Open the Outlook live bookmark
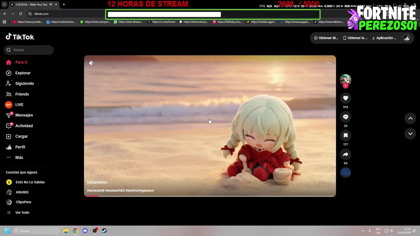Screen dimensions: 420x236 61,22
